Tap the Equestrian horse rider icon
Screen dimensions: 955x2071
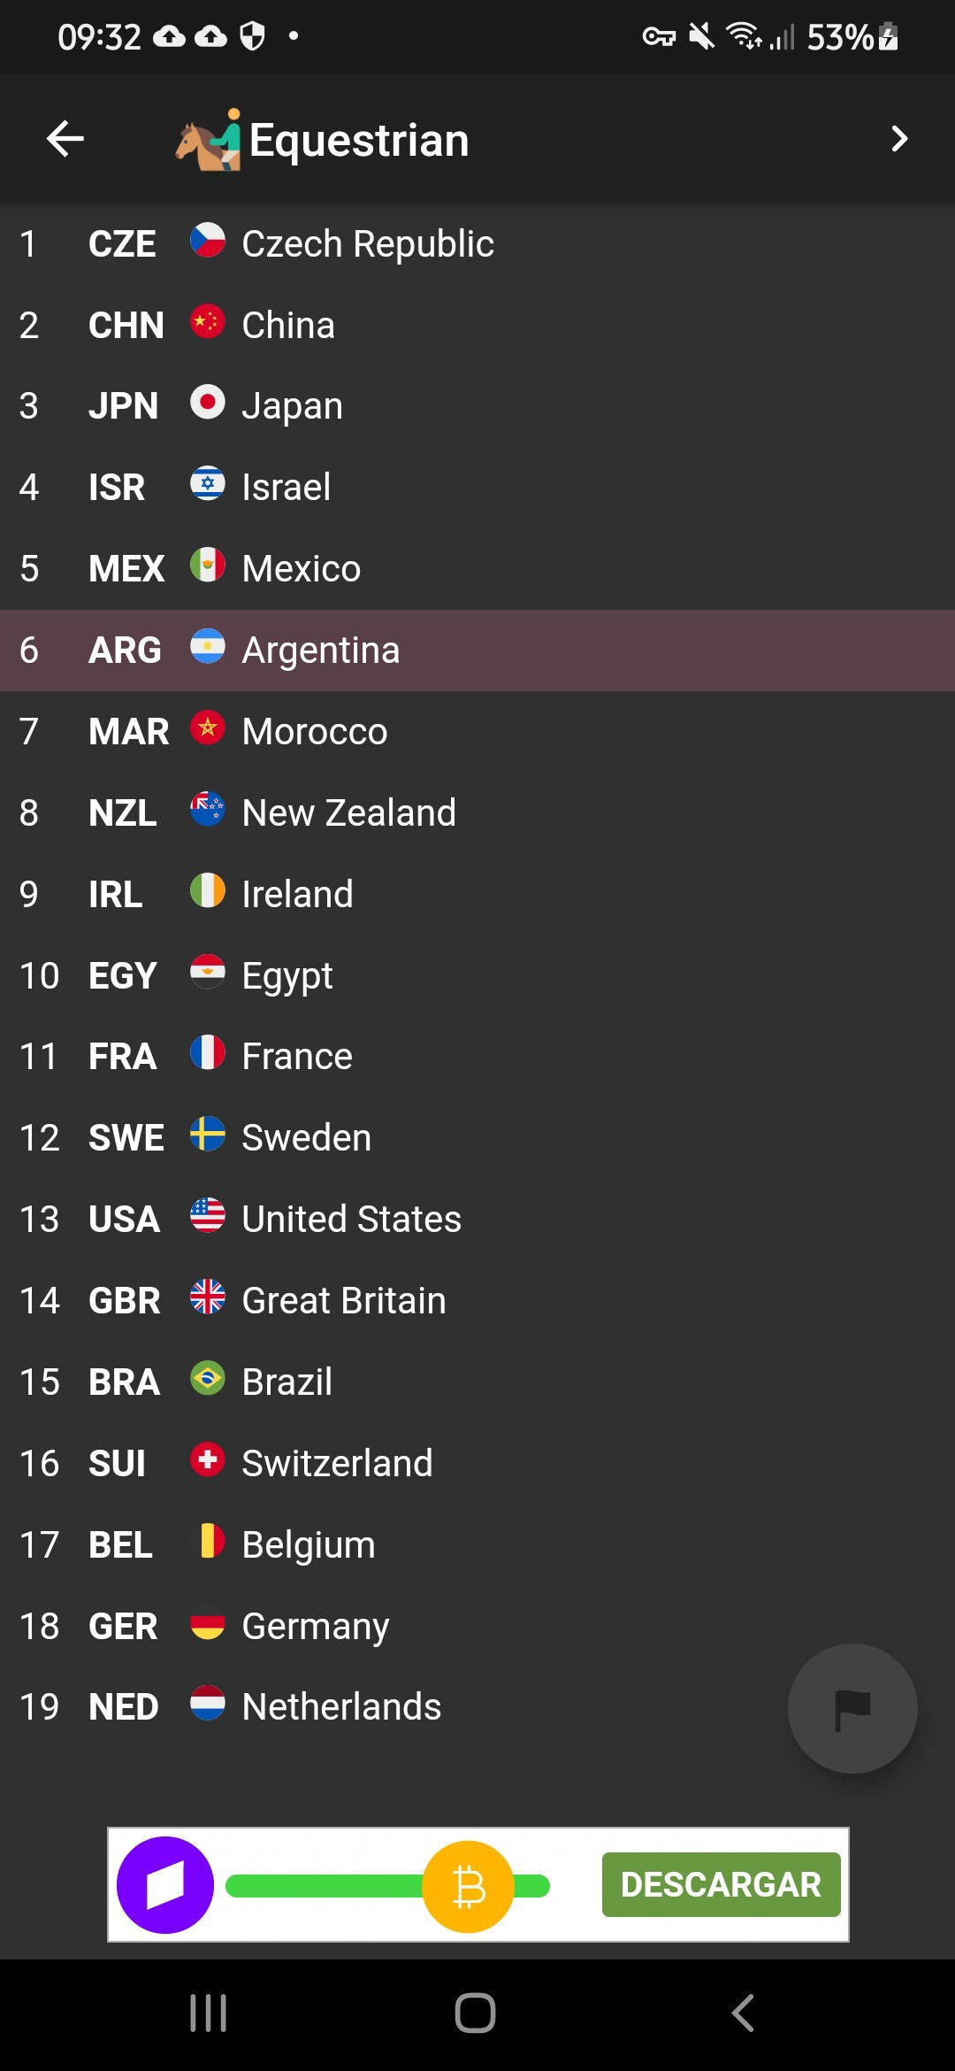[209, 139]
